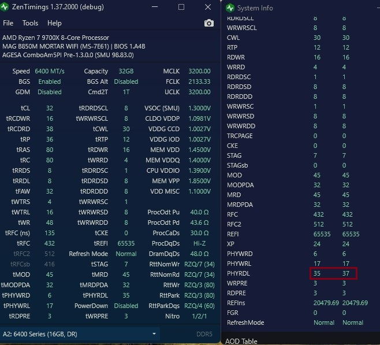Open the A2: 6400 Series module dropdown

pos(80,334)
